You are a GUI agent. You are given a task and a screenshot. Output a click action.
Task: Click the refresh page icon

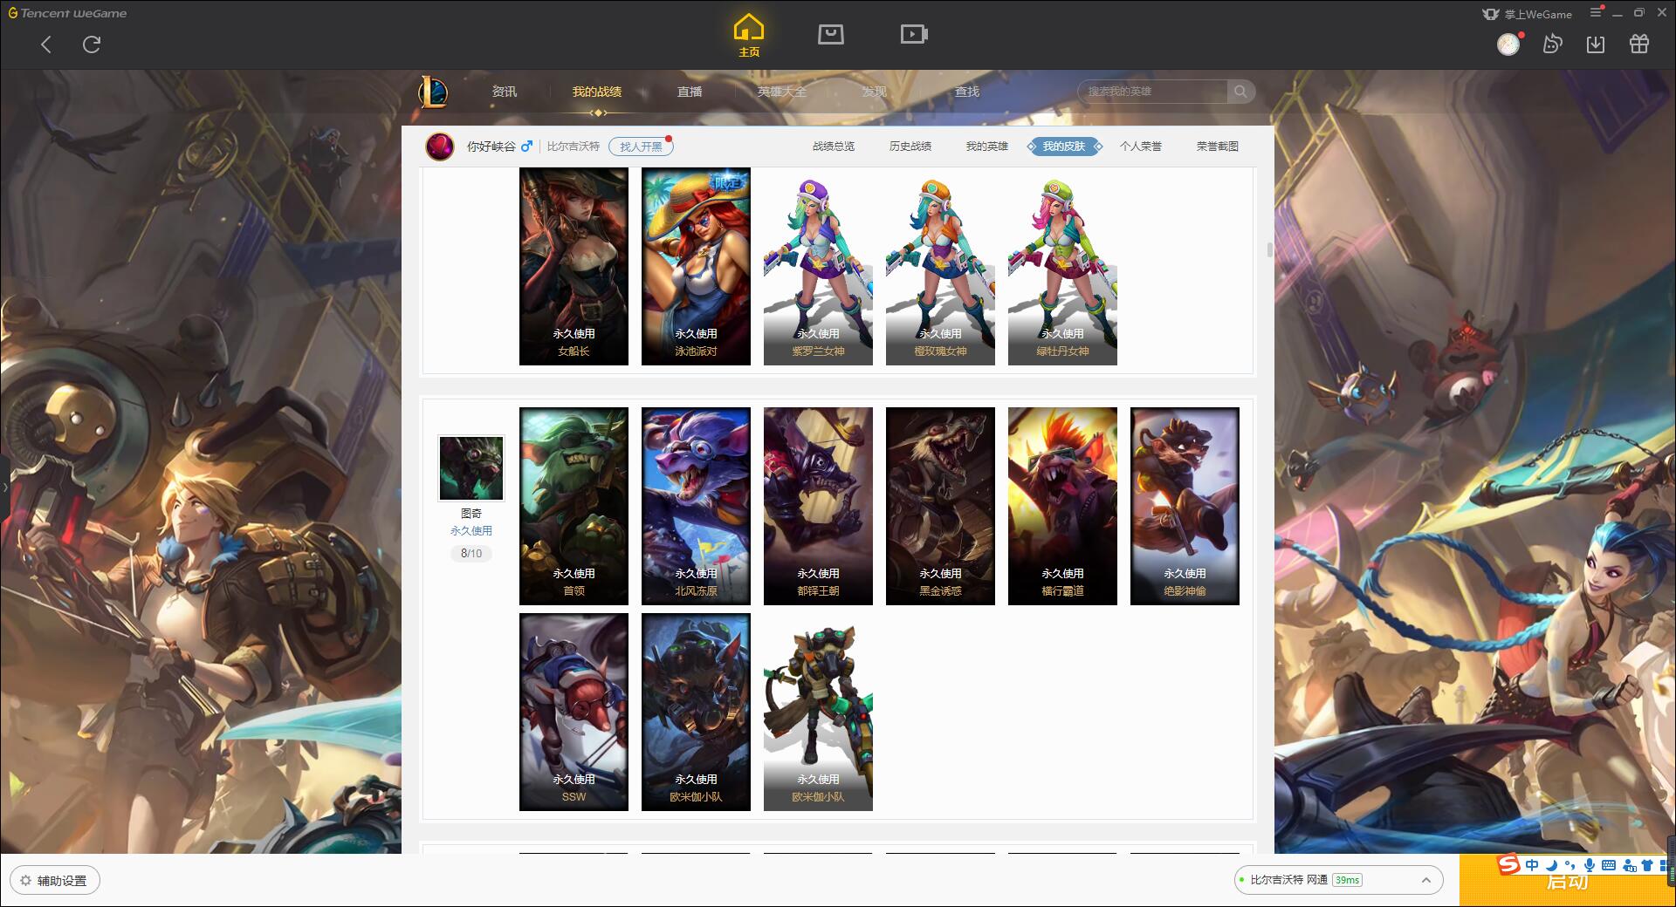click(92, 44)
